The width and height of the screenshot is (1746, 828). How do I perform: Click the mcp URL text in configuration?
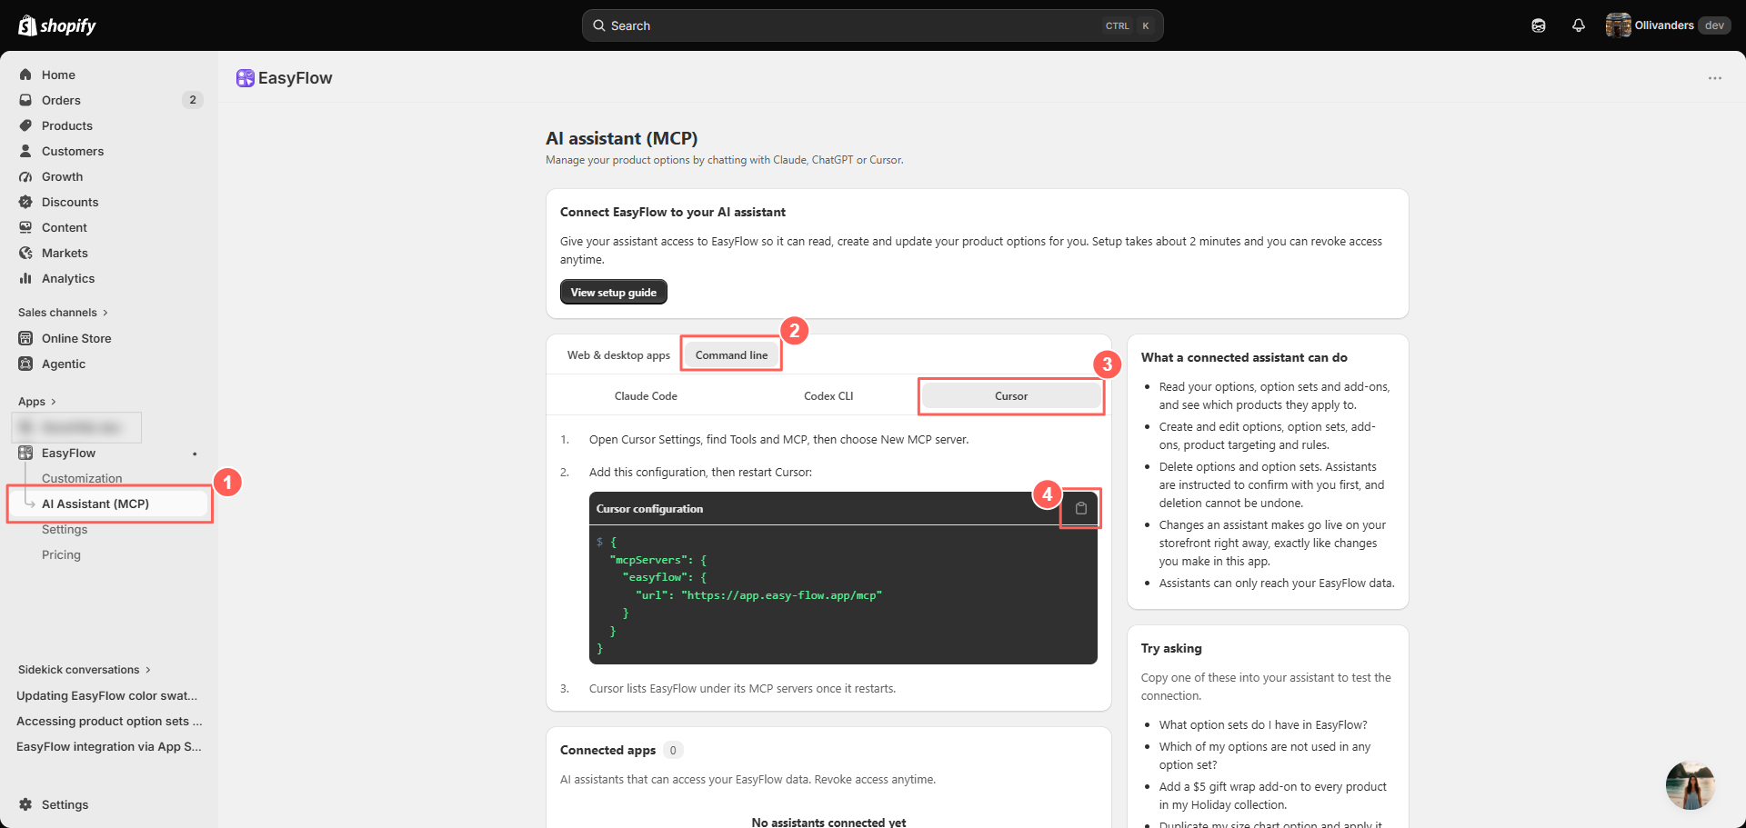pyautogui.click(x=781, y=595)
